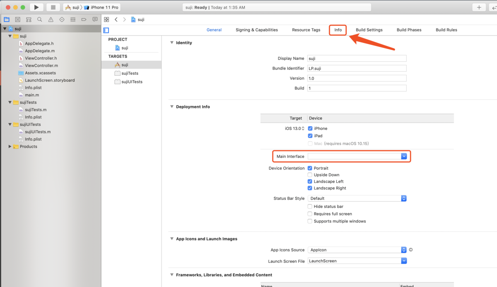Open the Build Rules tab
The height and width of the screenshot is (287, 497).
tap(446, 30)
